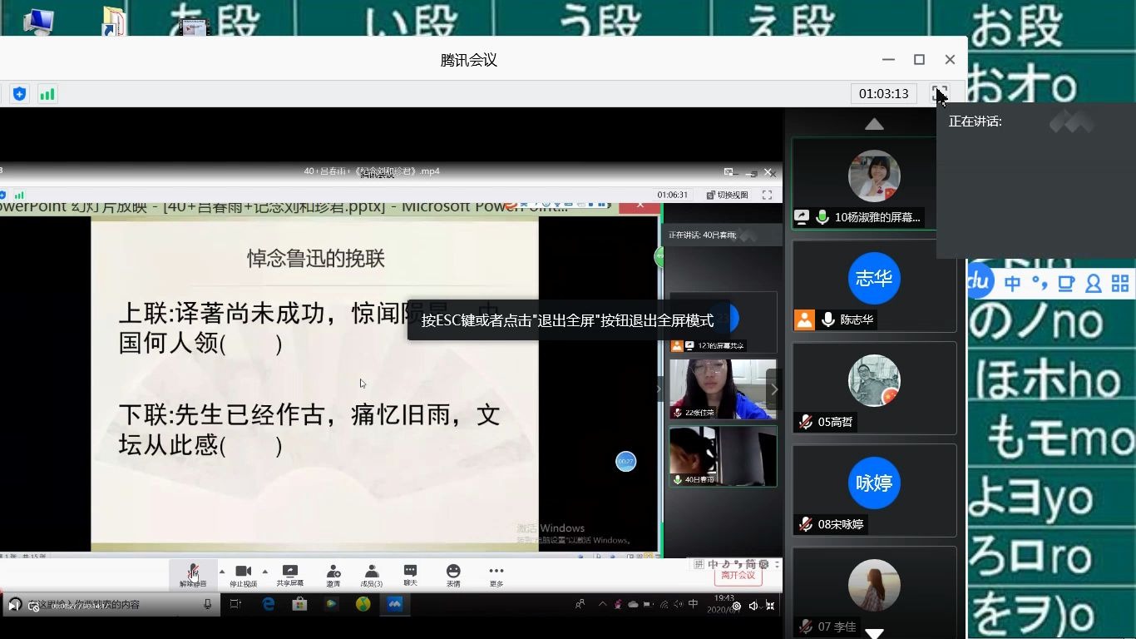Click the red 离开会议 leave meeting button
The image size is (1136, 639).
point(738,576)
